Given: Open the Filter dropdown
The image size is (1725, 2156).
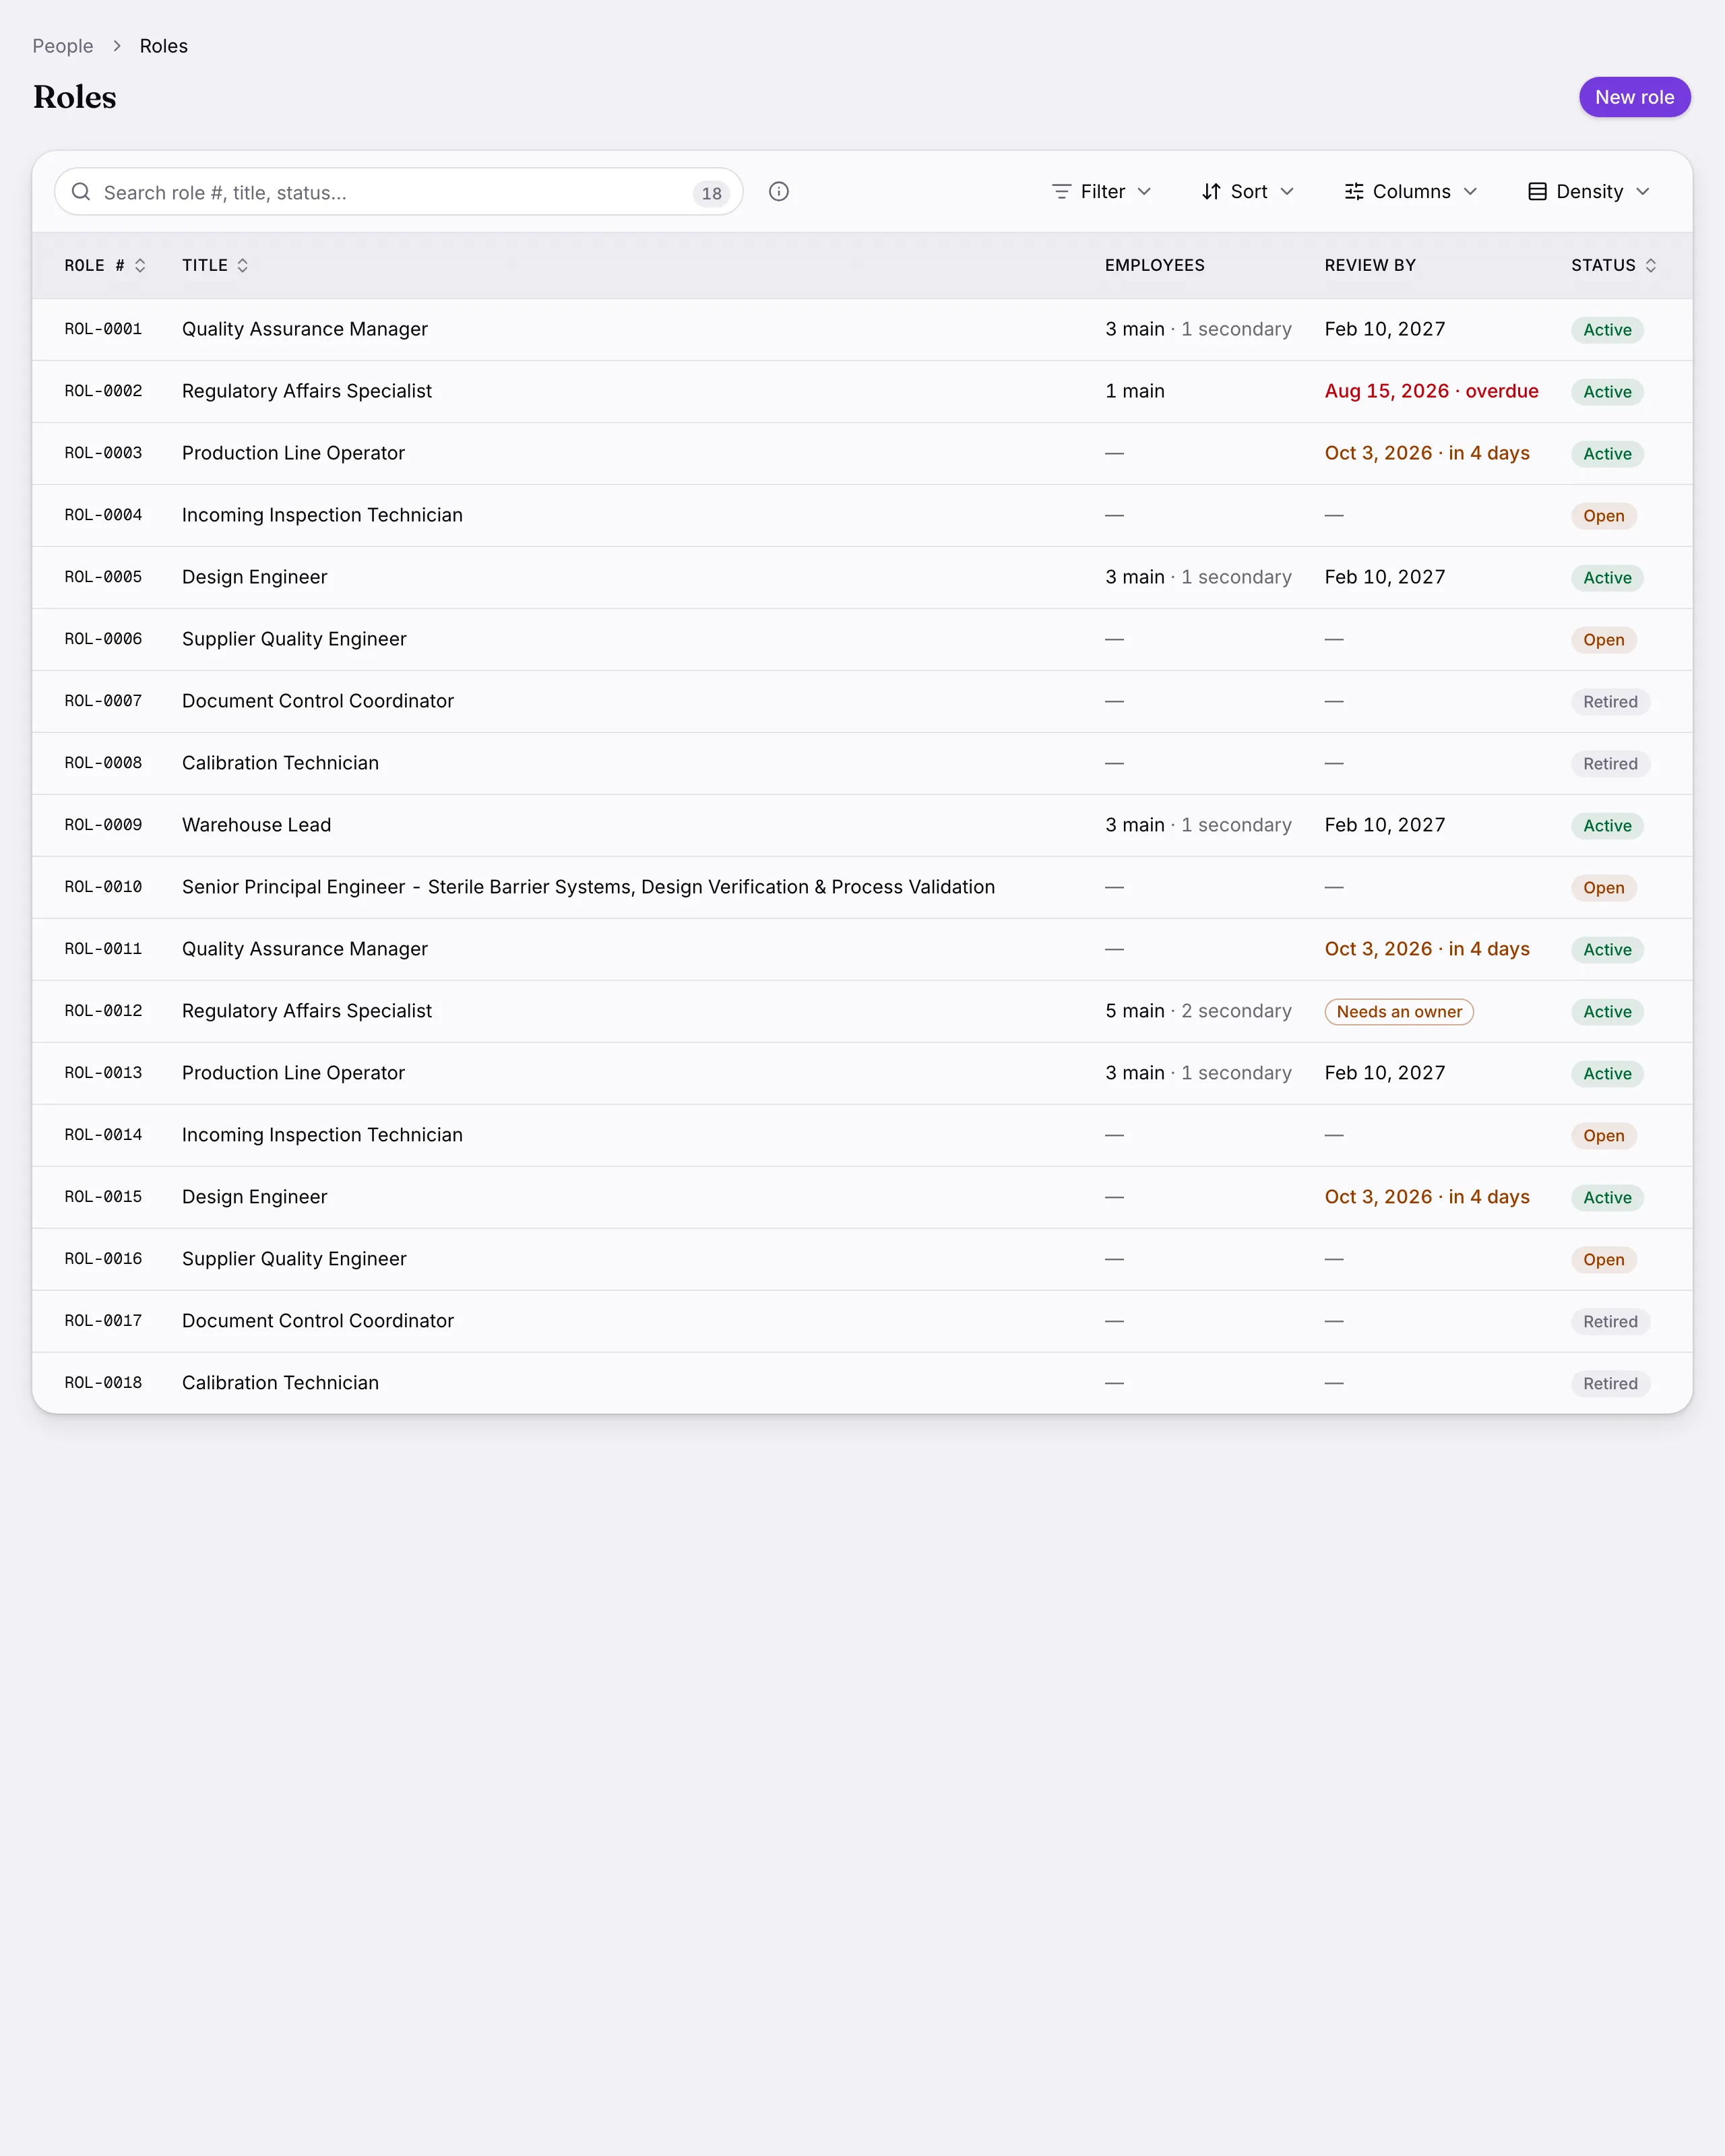Looking at the screenshot, I should pyautogui.click(x=1102, y=192).
